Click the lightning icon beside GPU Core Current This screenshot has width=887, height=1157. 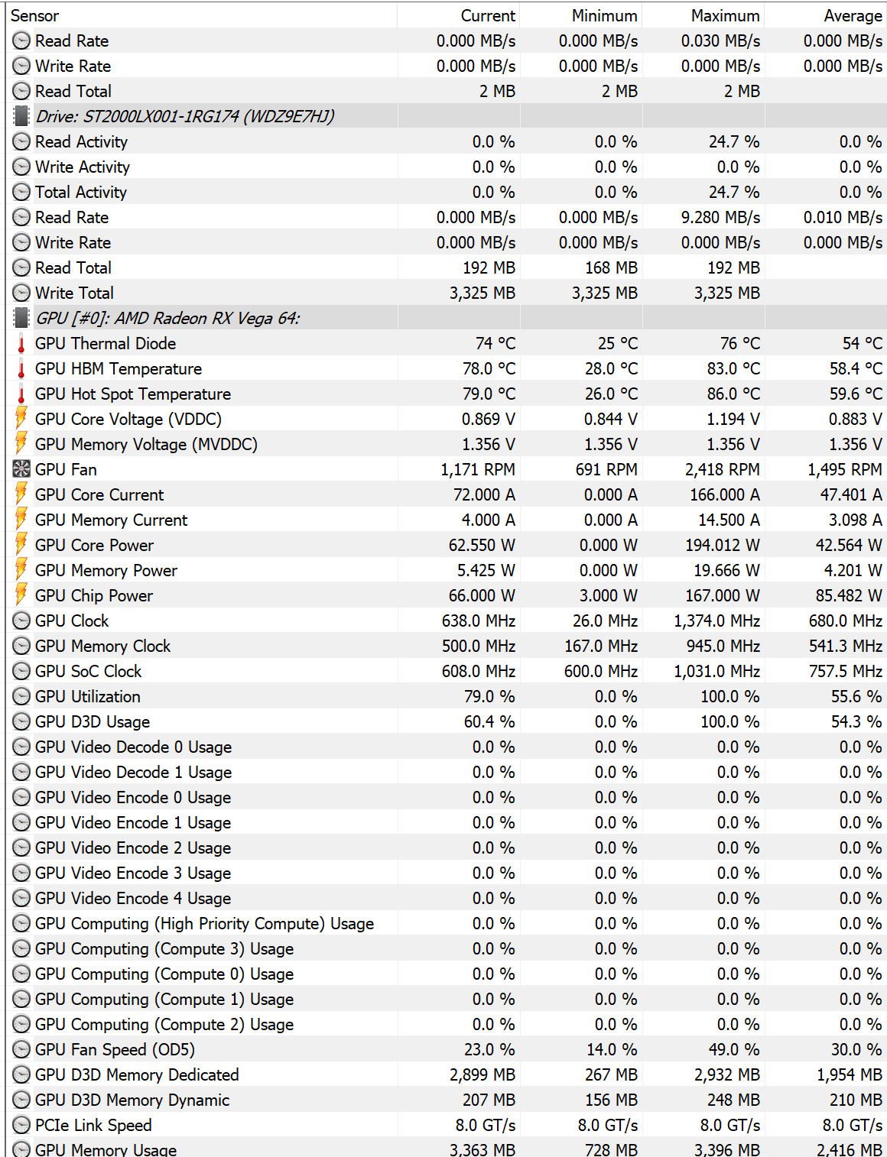click(x=21, y=494)
